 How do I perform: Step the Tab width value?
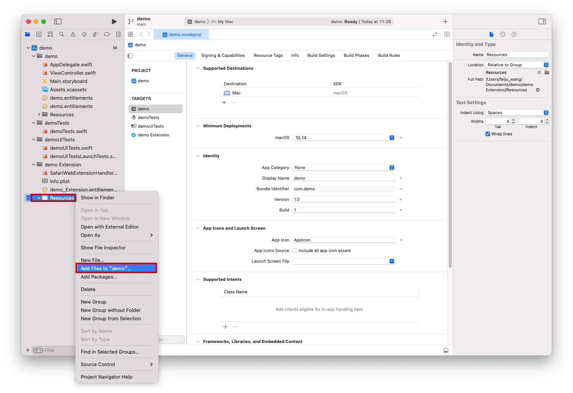coord(514,121)
